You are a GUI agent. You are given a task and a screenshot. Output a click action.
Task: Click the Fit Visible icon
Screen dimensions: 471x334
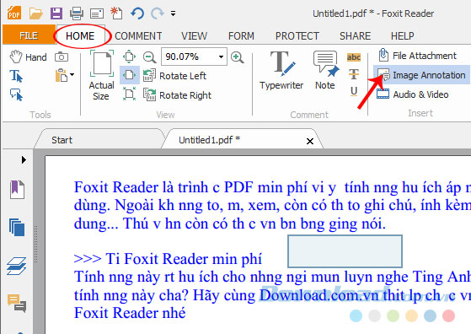(129, 94)
